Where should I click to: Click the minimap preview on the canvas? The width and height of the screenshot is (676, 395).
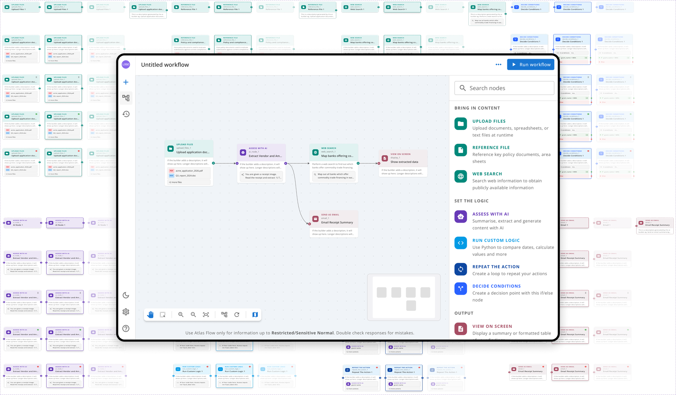tap(404, 297)
